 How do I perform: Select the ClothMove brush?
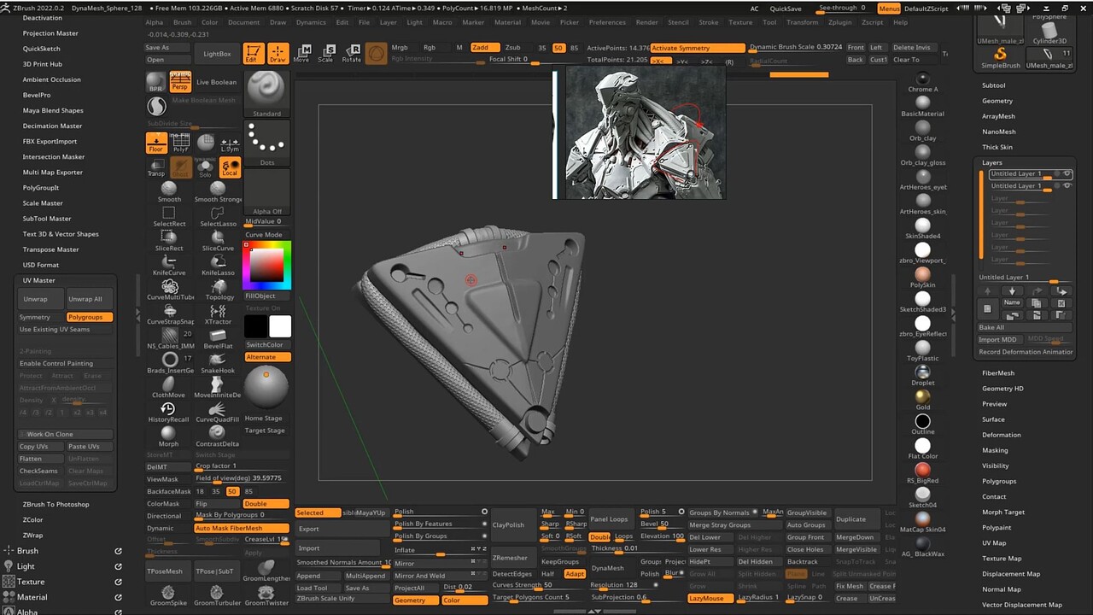coord(168,388)
